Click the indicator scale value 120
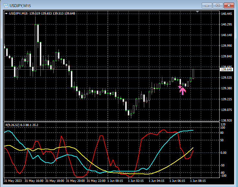Screen dimensions: 238x187 point(223,124)
